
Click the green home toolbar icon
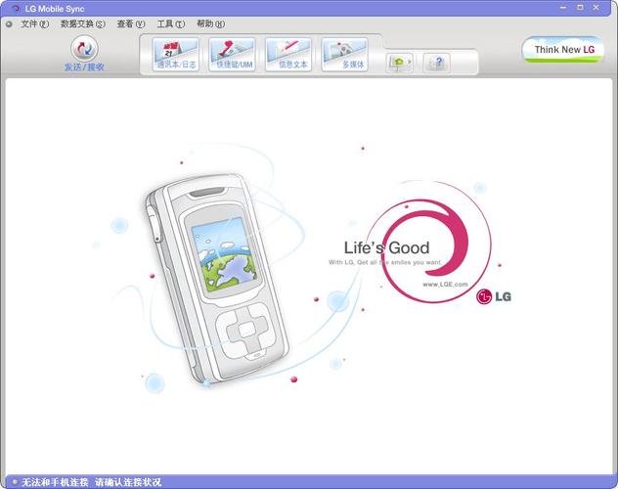(400, 63)
